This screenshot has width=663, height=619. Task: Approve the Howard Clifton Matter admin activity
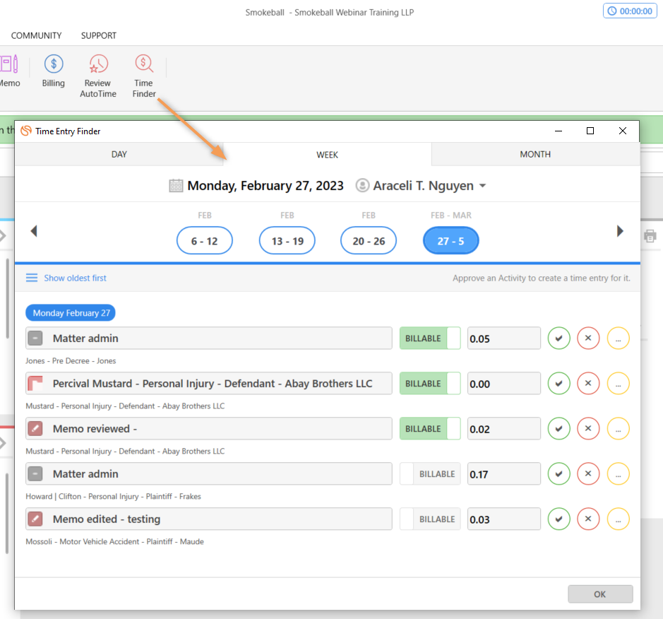click(559, 474)
